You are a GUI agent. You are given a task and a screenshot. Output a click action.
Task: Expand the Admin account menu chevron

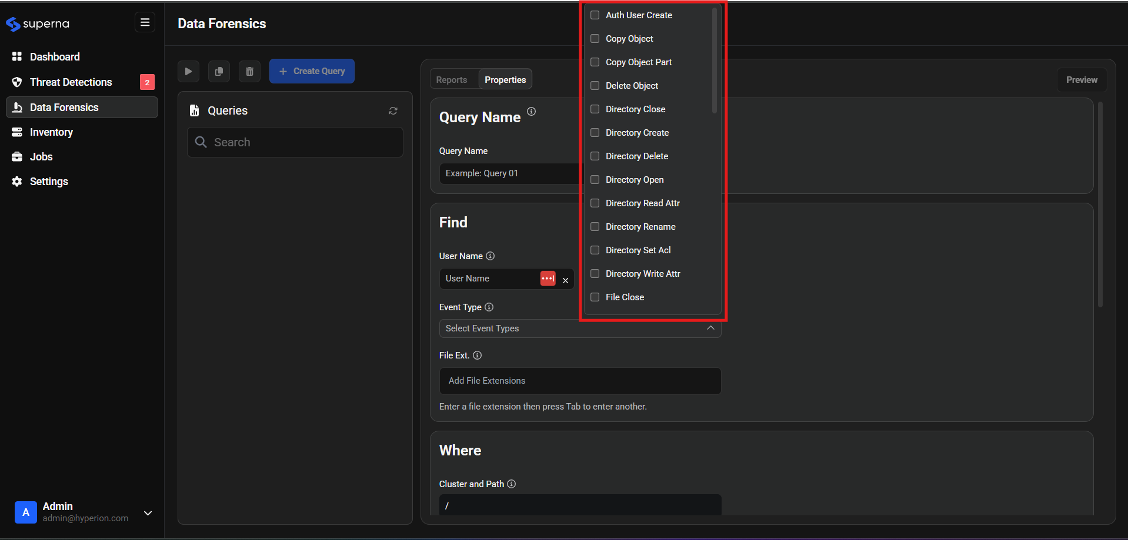click(x=148, y=513)
